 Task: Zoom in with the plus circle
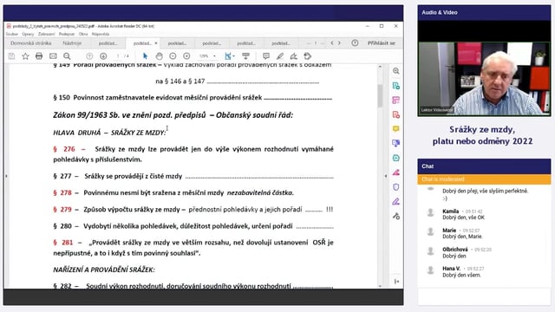click(186, 56)
